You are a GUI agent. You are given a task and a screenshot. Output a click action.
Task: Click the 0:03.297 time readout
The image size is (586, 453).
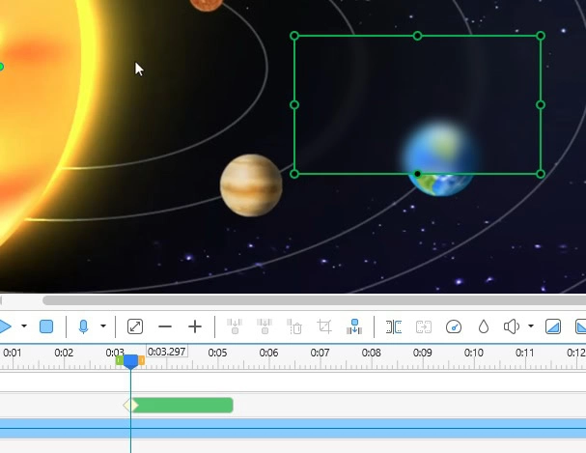pyautogui.click(x=167, y=352)
